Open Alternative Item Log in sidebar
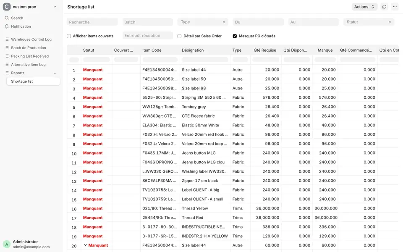403x252 pixels. [x=28, y=65]
